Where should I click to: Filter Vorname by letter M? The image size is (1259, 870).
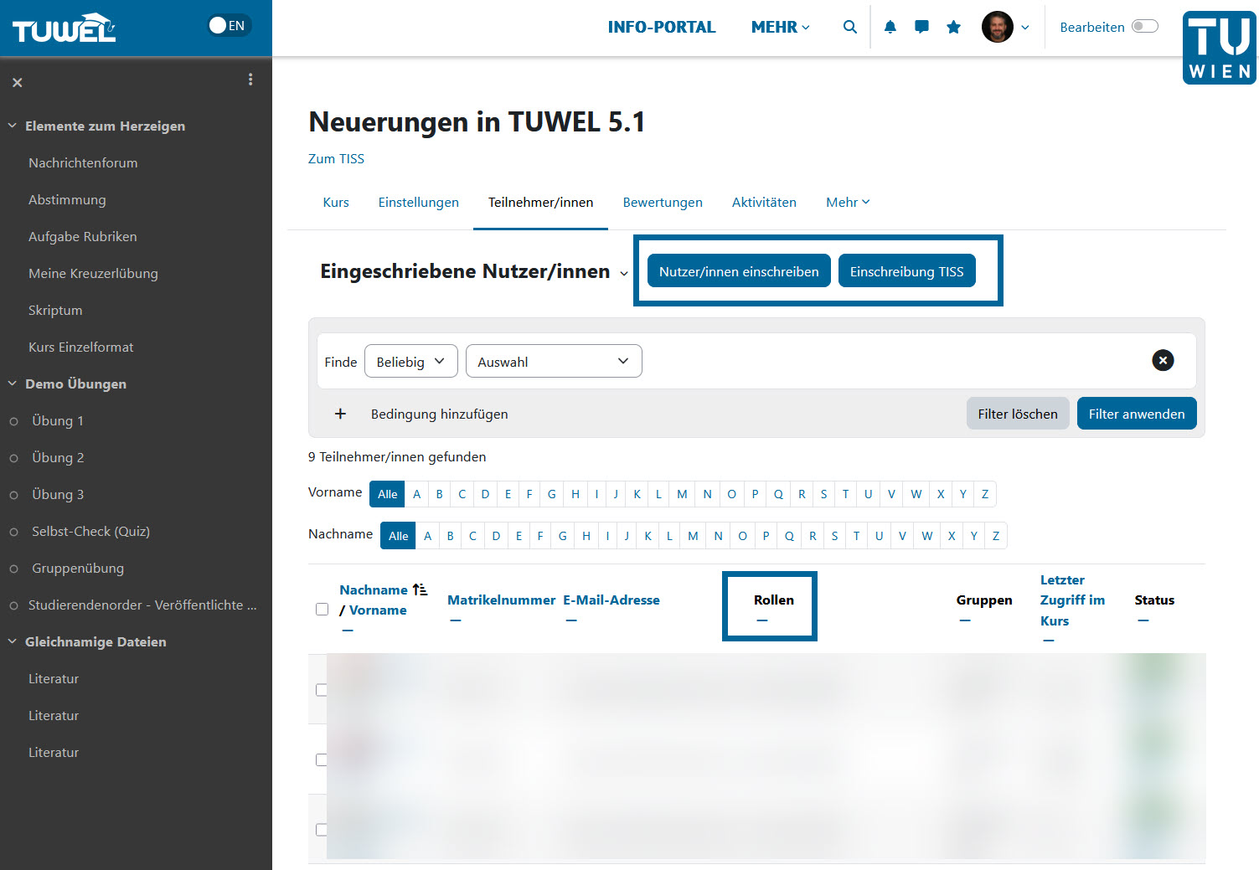(682, 494)
